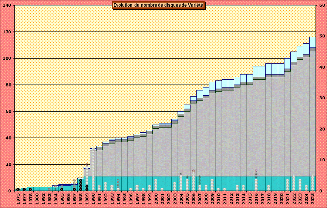Screen dimensions: 327x208
Task: Click the pink disc atop the 2016 stack
Action: click(256, 171)
